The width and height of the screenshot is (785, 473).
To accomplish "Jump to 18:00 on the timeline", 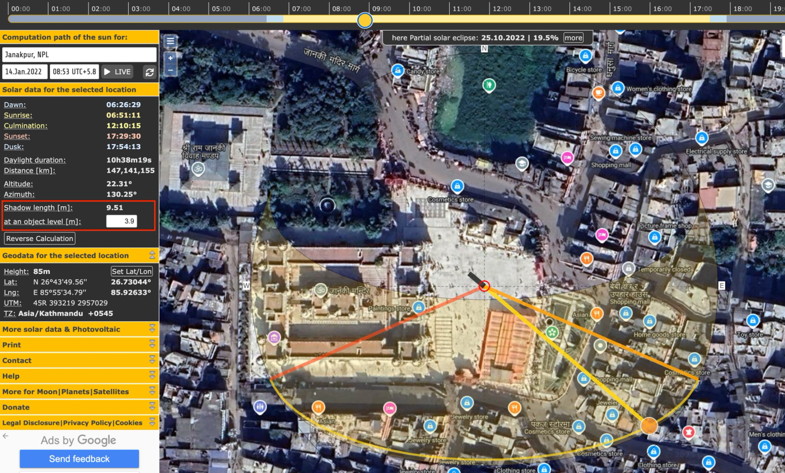I will (x=743, y=9).
